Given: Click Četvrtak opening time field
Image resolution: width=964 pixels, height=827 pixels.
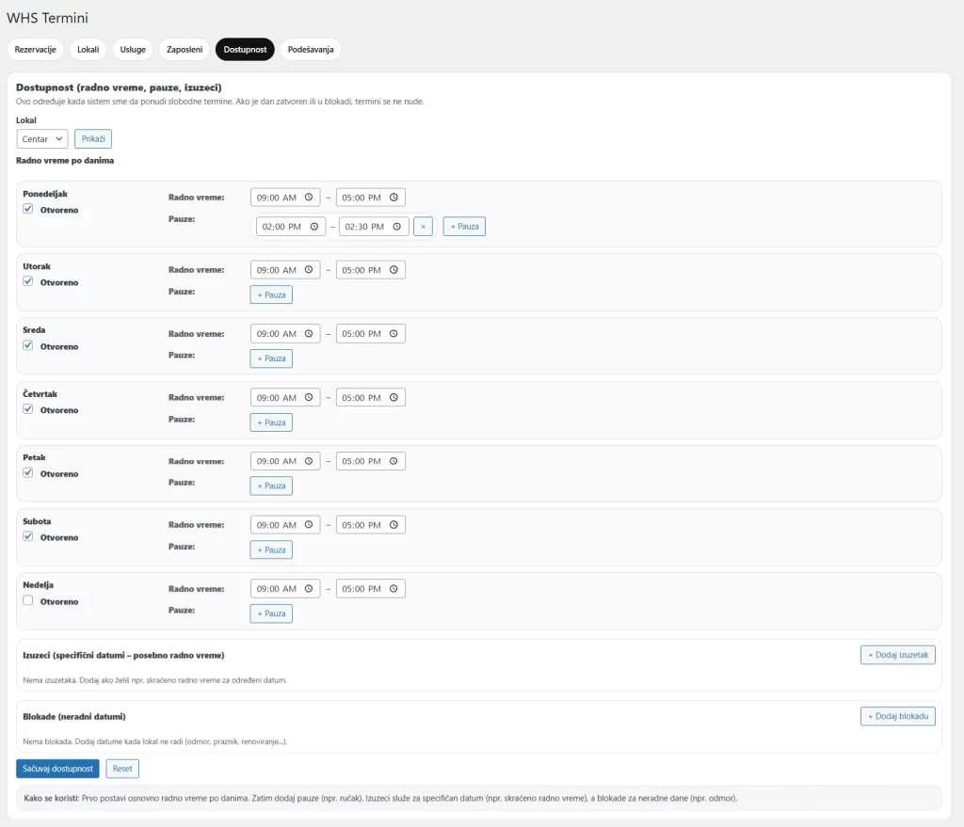Looking at the screenshot, I should [277, 398].
